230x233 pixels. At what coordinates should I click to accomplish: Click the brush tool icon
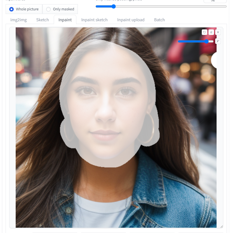point(218,41)
